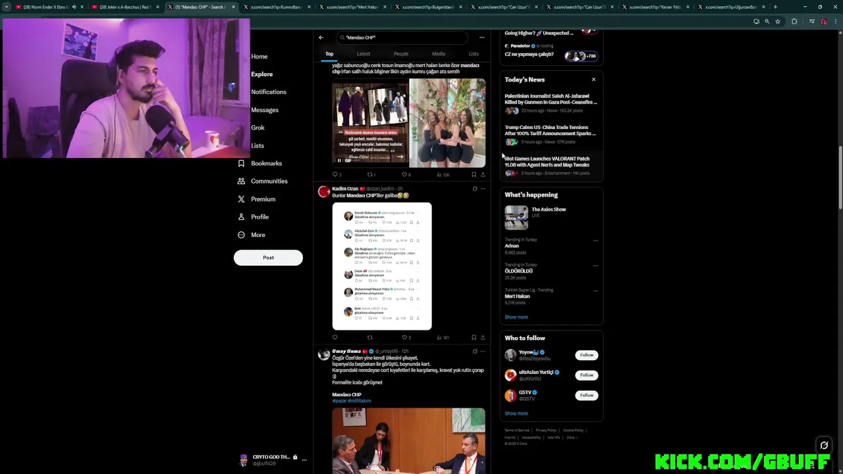The width and height of the screenshot is (843, 474).
Task: Open Kadim Ozan's profile avatar
Action: [x=323, y=192]
